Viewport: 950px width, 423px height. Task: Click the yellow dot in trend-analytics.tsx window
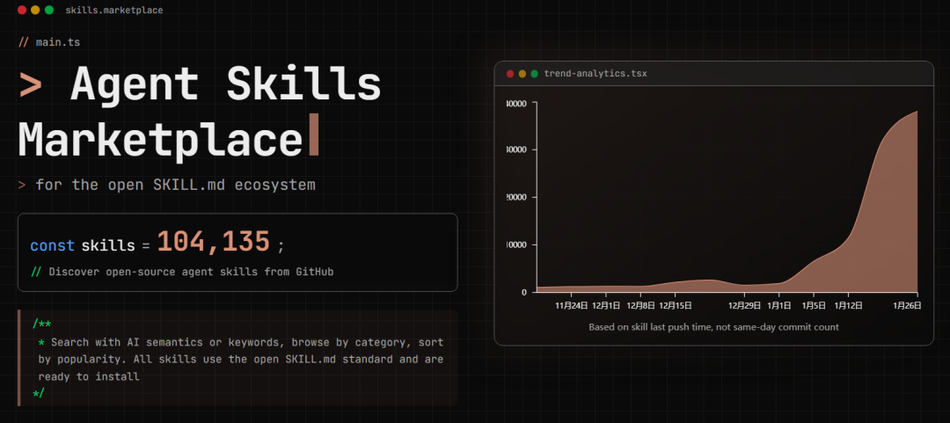(x=522, y=74)
